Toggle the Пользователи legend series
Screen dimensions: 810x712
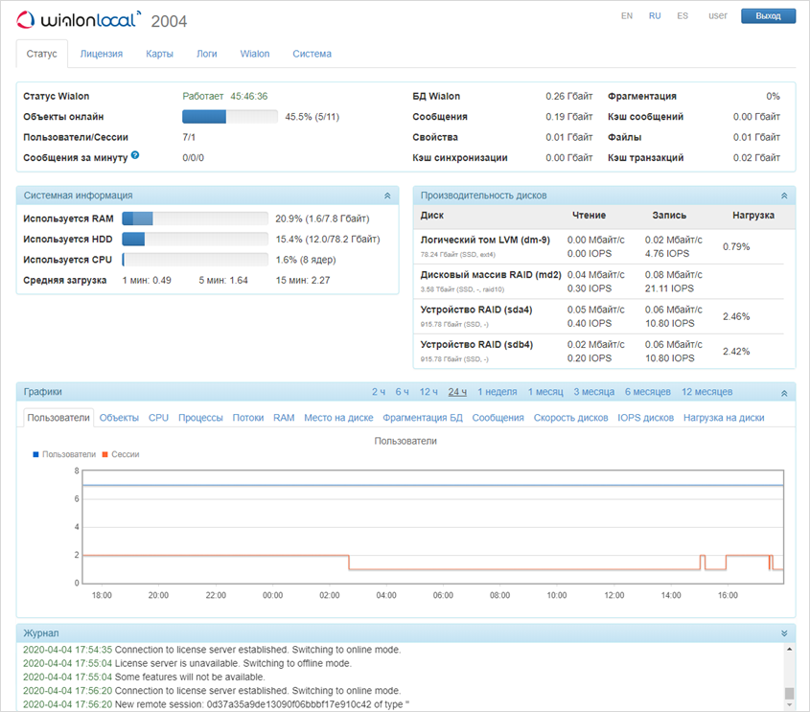63,454
